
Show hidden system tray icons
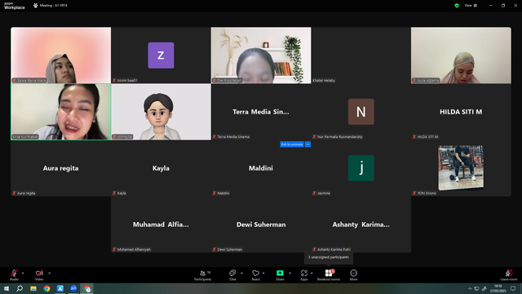pyautogui.click(x=470, y=288)
